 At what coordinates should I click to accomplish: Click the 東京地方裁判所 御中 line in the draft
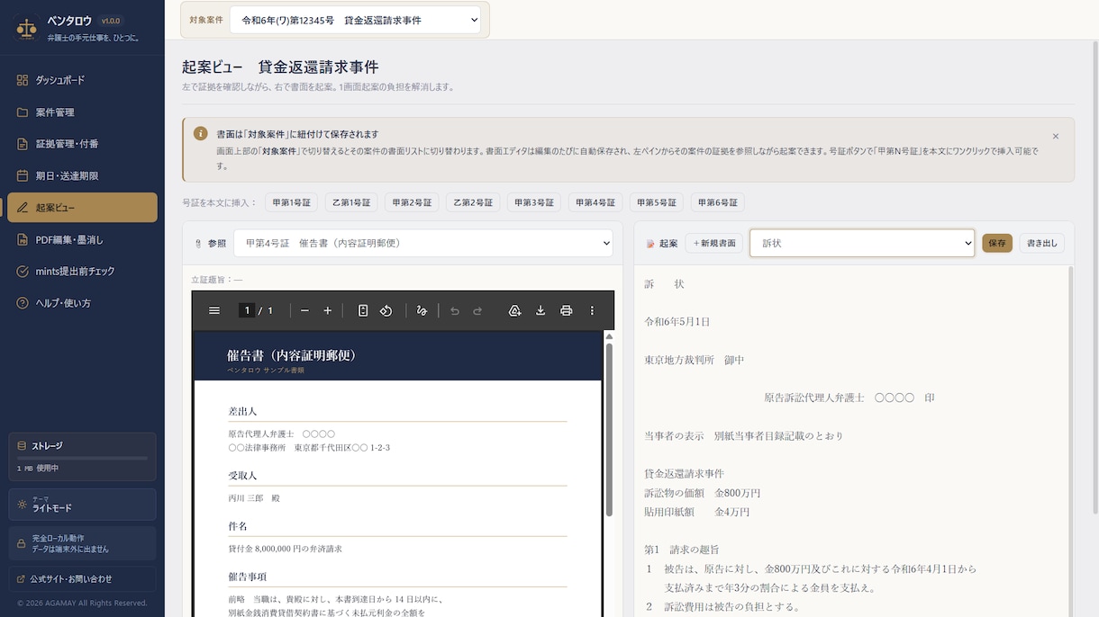pyautogui.click(x=695, y=360)
